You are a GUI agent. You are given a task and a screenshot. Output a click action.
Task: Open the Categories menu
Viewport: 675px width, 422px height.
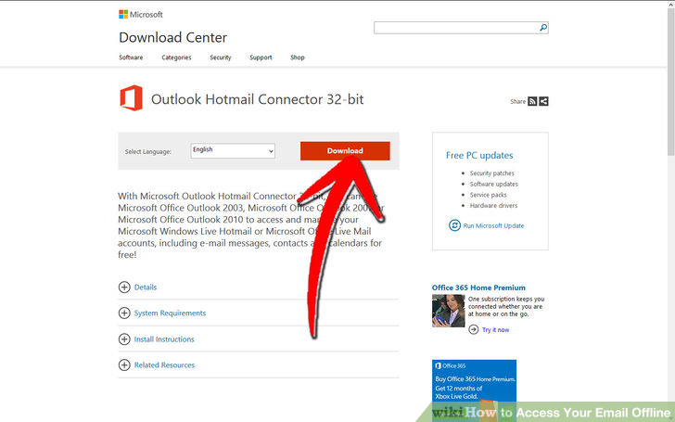coord(176,58)
